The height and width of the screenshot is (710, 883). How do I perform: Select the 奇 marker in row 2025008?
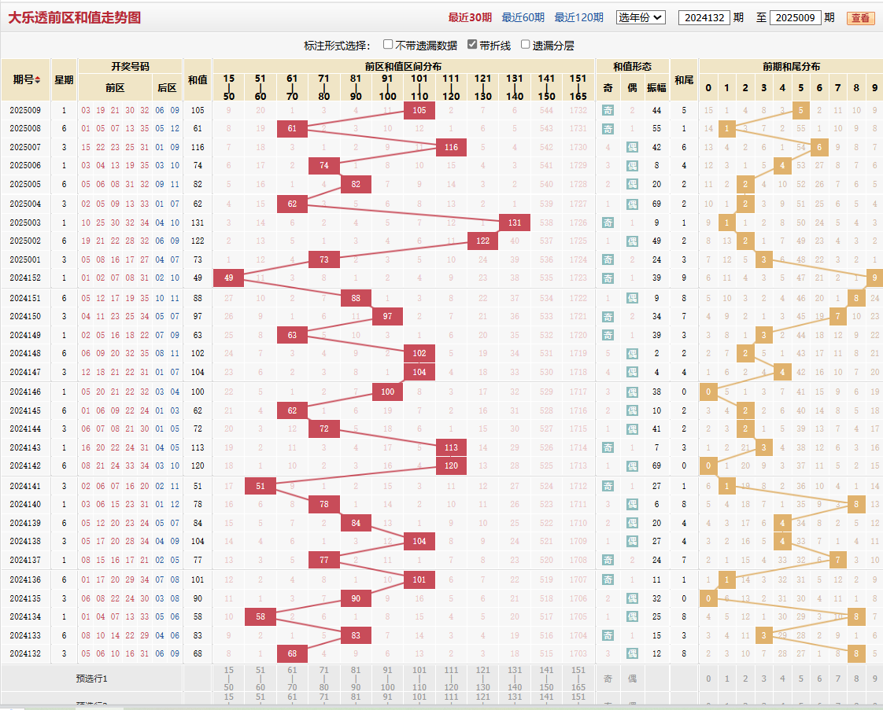tap(608, 129)
